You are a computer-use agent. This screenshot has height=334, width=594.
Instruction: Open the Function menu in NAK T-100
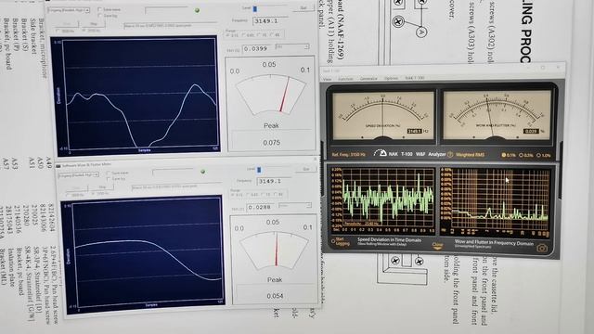pyautogui.click(x=345, y=79)
